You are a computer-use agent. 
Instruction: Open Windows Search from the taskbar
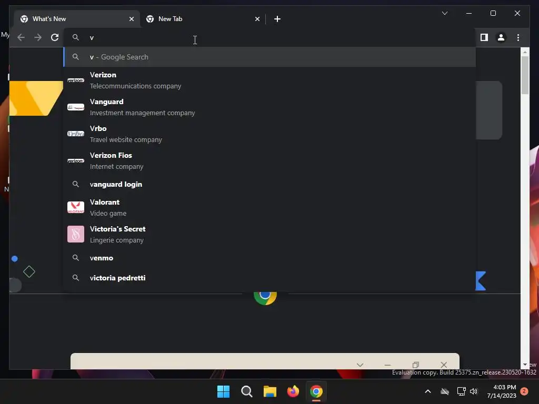[x=246, y=391]
